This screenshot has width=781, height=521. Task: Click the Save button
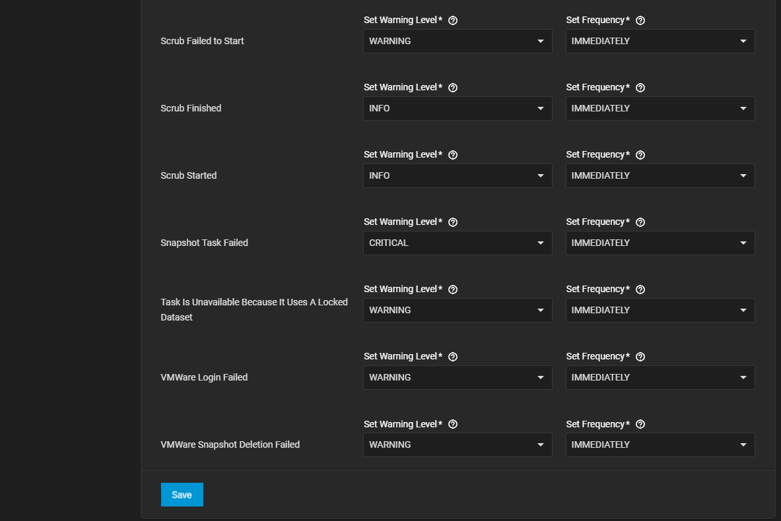coord(182,495)
